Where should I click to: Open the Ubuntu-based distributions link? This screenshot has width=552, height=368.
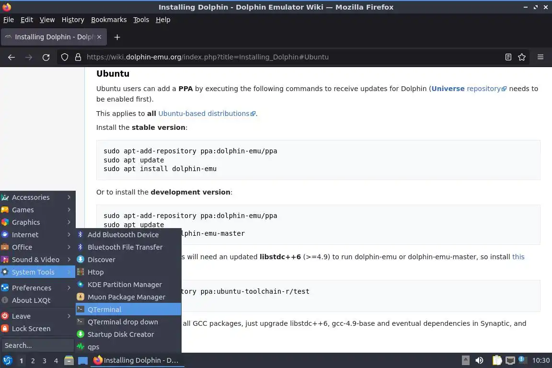207,114
